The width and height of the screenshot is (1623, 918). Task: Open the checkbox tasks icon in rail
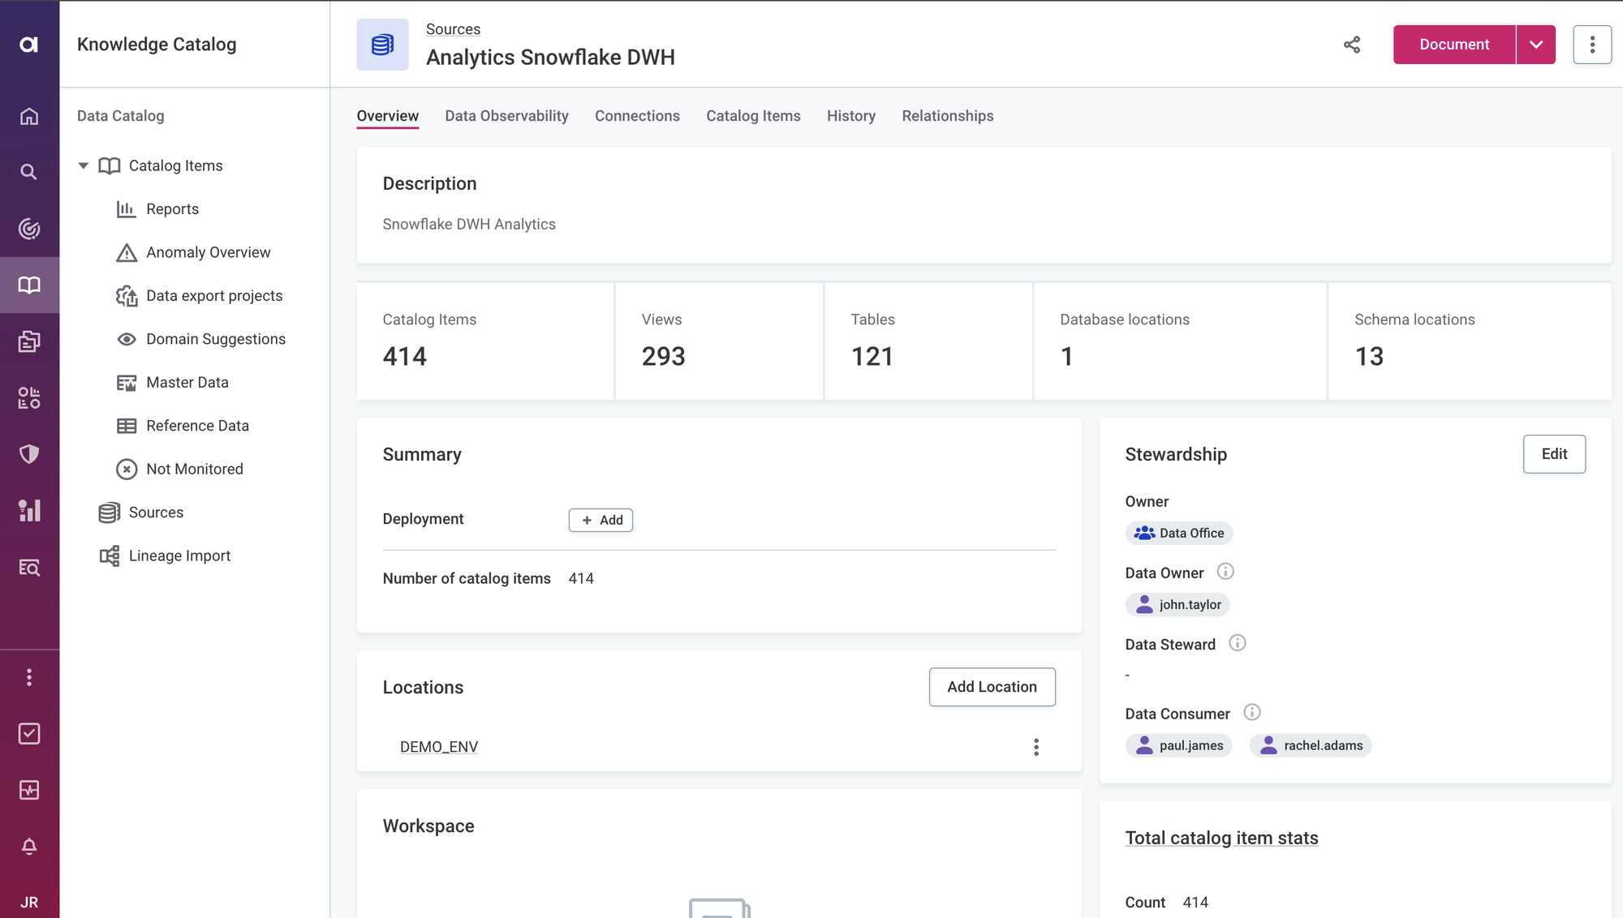point(29,734)
